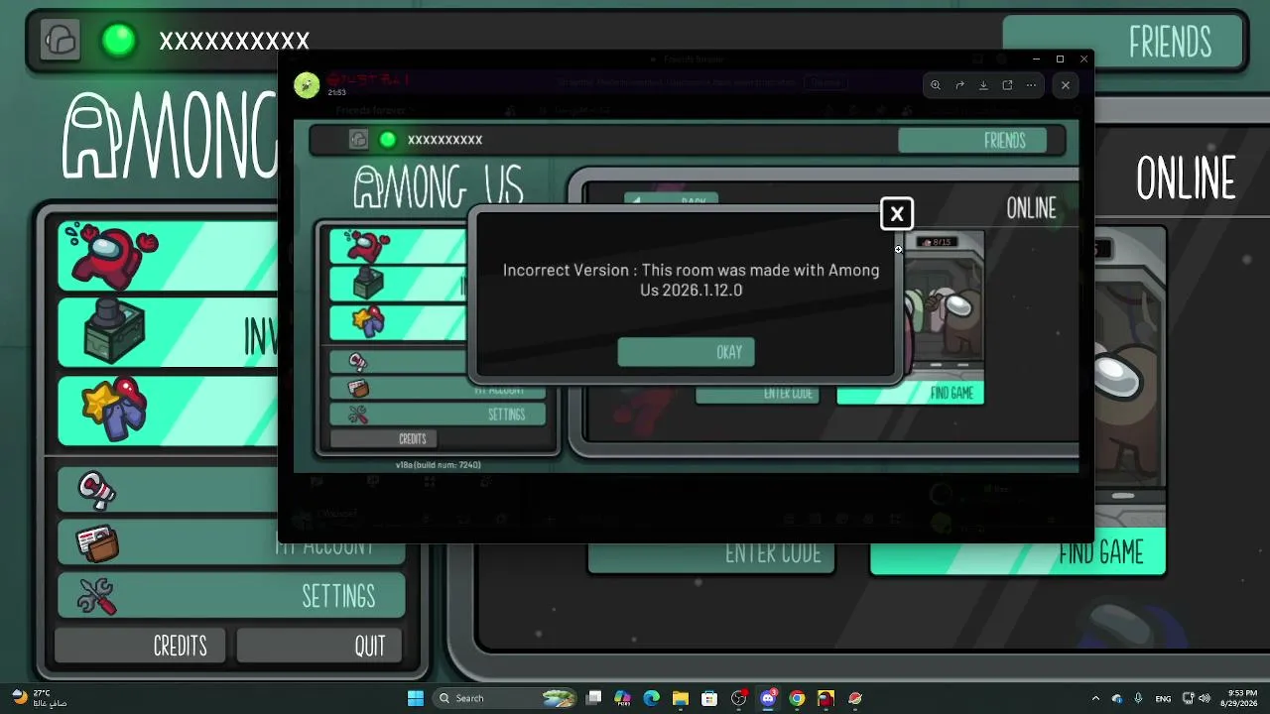
Task: Open Google Chrome from the taskbar
Action: [x=797, y=698]
